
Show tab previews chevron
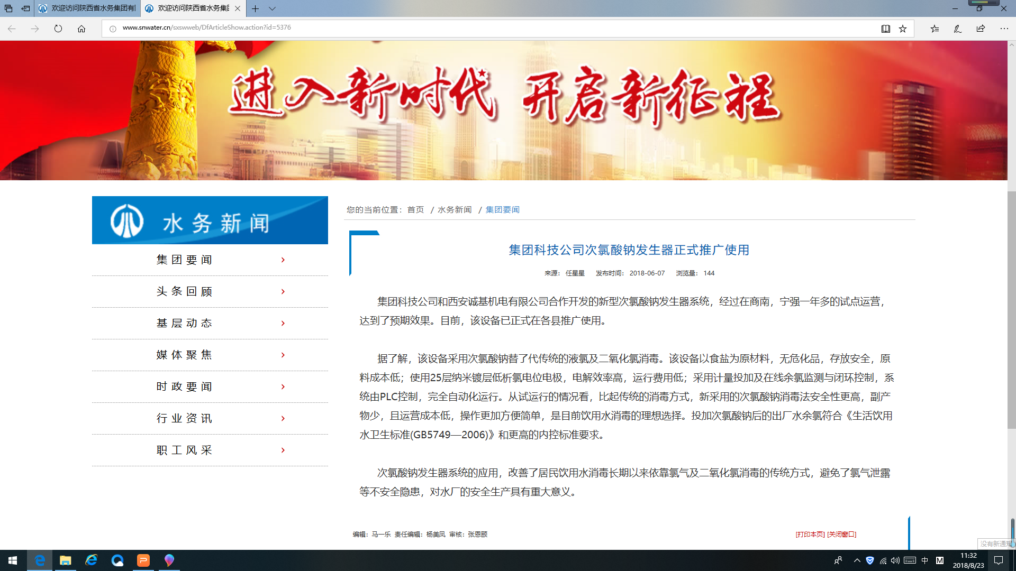point(272,8)
